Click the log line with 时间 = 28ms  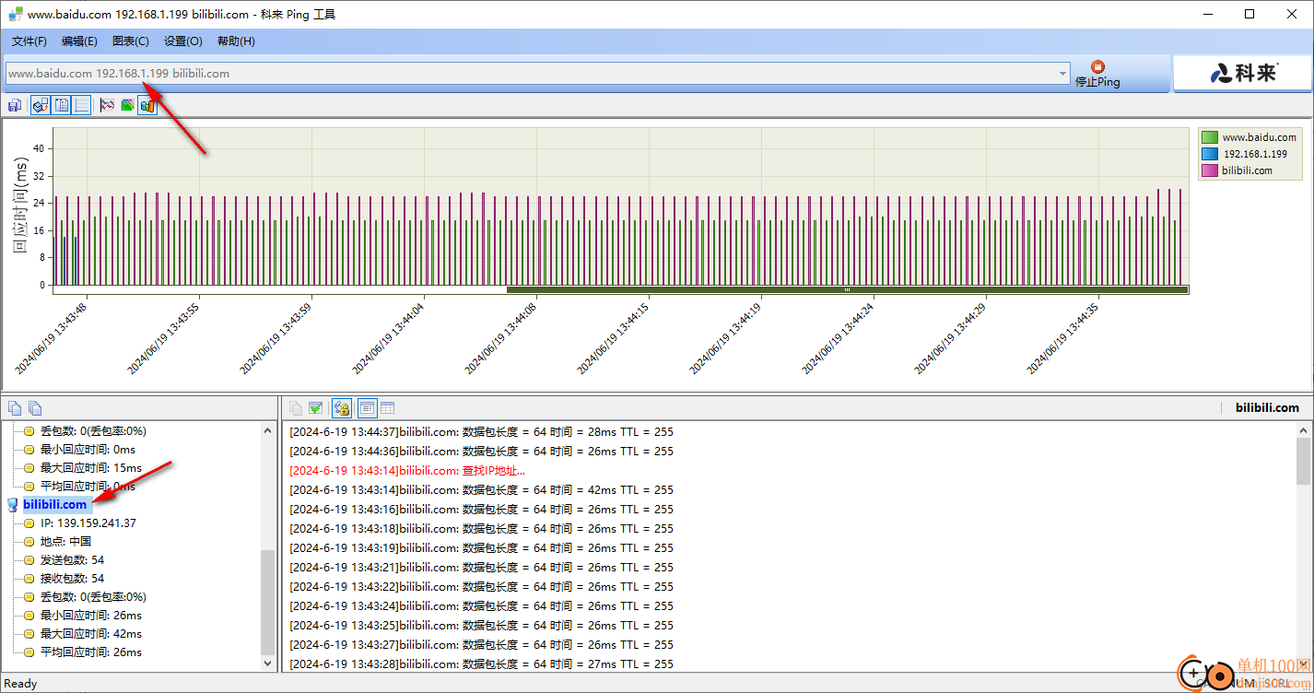click(x=481, y=431)
